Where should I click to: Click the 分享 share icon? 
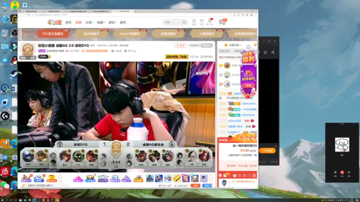tap(194, 57)
